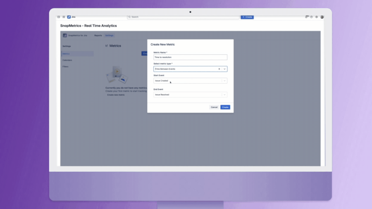This screenshot has height=209, width=372.
Task: Select Filters in settings sidebar
Action: pos(66,67)
